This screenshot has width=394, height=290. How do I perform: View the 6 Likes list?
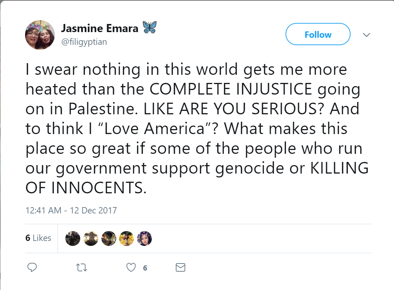[38, 238]
